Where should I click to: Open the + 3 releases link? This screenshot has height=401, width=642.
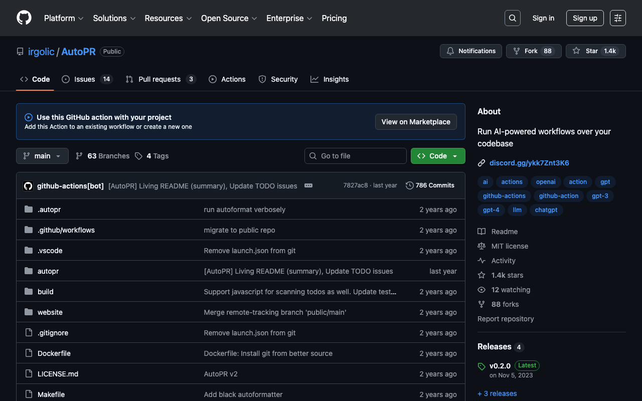point(497,393)
